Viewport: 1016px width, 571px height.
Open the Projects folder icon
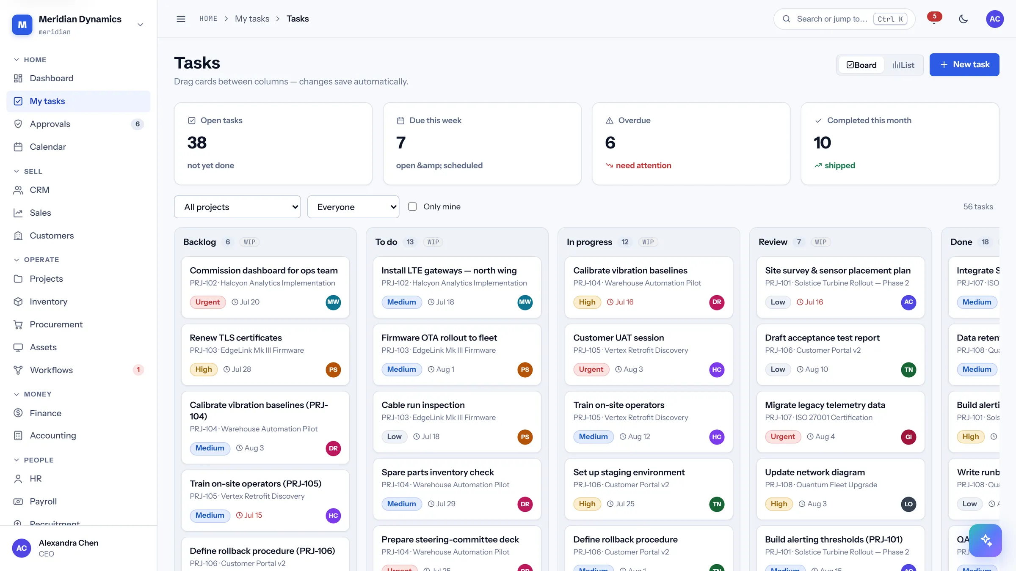point(18,279)
